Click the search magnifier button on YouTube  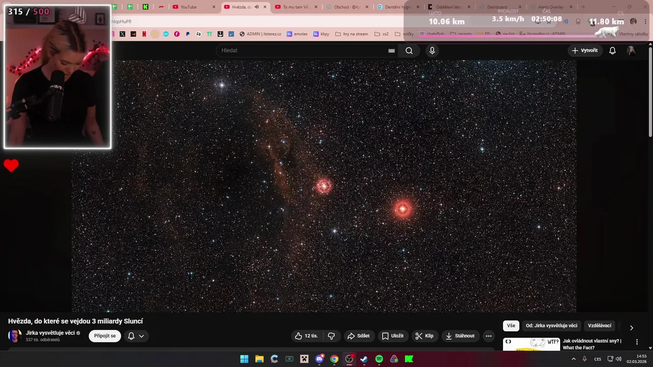pos(409,50)
